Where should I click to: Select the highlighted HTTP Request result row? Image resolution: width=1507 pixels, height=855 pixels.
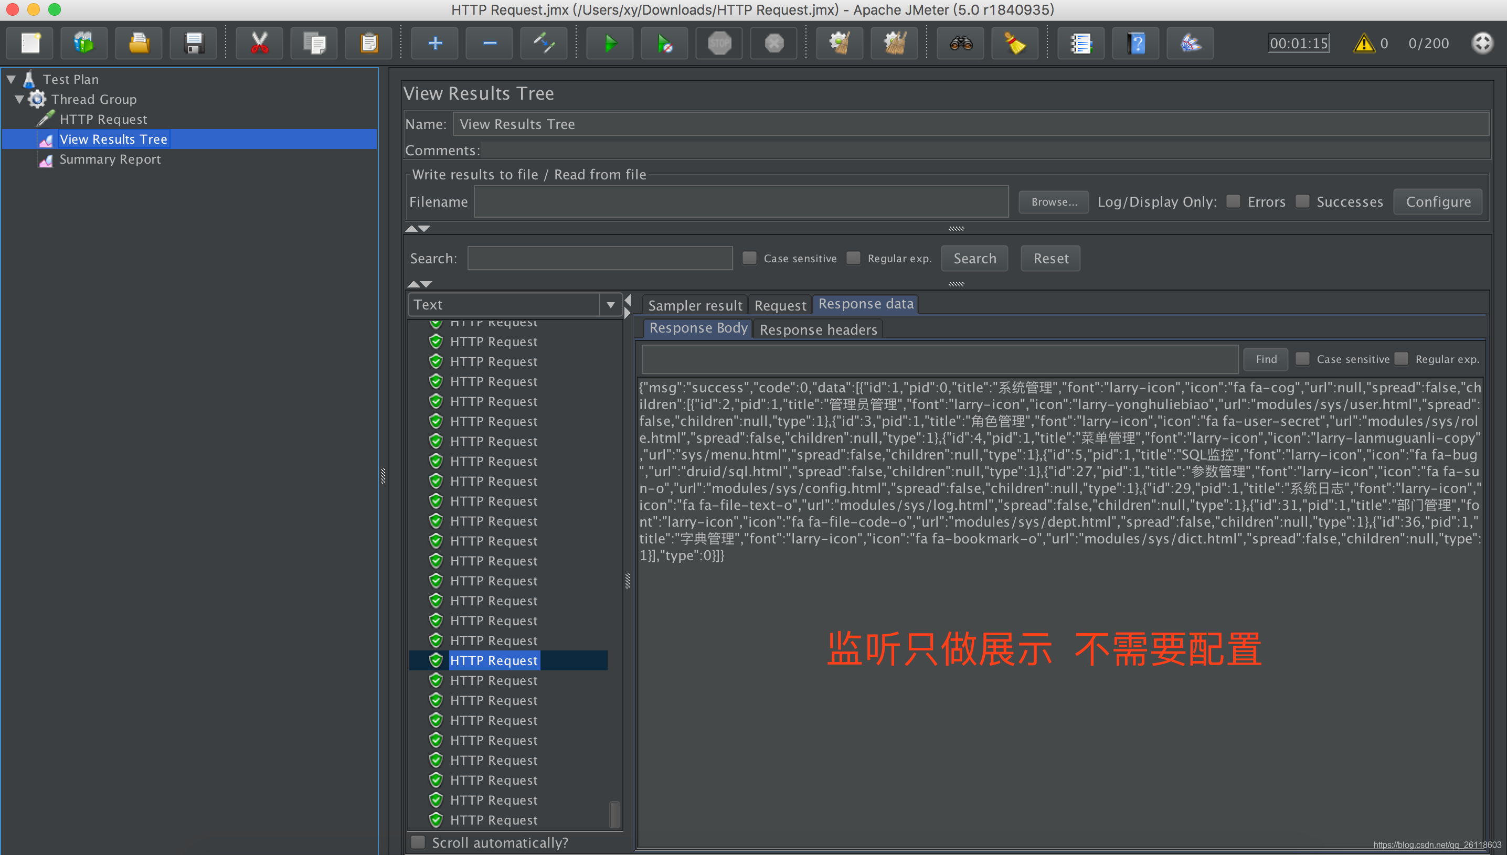[508, 660]
